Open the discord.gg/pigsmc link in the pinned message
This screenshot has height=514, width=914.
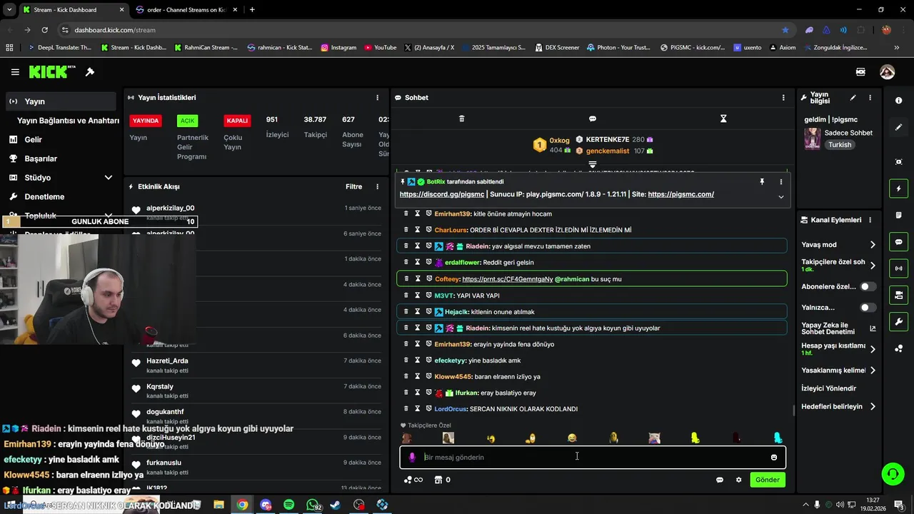pos(442,194)
